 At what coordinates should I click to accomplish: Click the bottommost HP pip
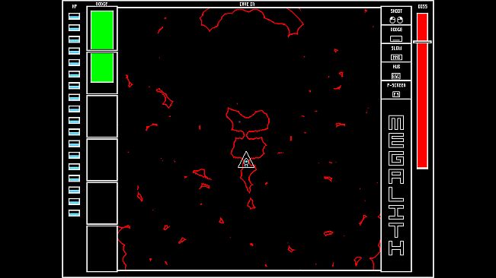(75, 213)
